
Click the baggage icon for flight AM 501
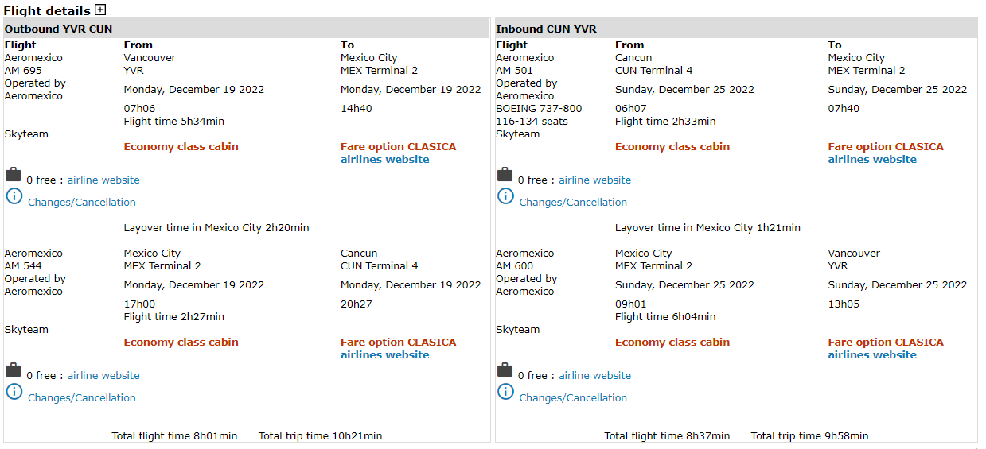point(505,175)
